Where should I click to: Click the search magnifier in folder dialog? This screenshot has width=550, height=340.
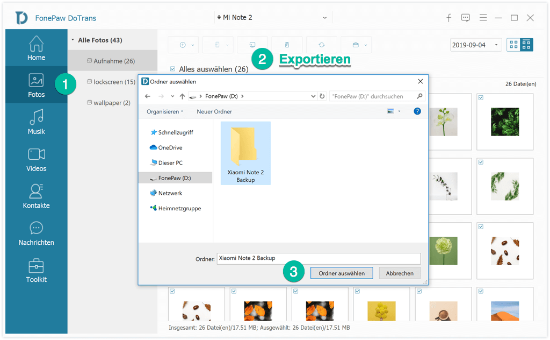point(419,96)
